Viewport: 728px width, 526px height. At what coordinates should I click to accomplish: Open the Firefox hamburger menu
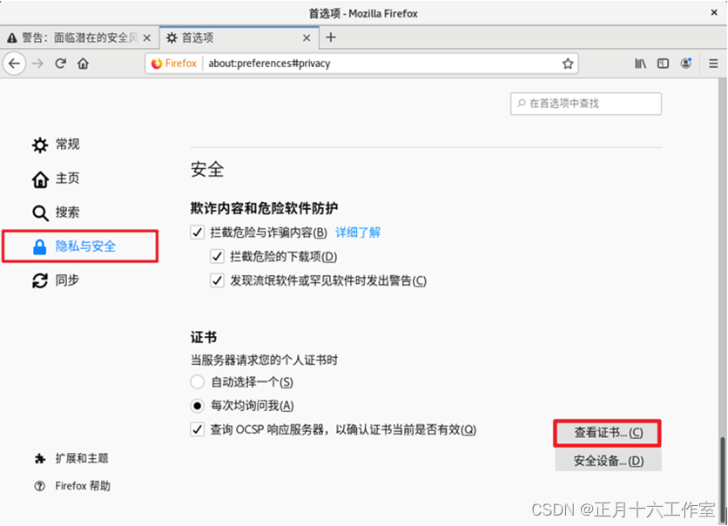click(x=712, y=63)
